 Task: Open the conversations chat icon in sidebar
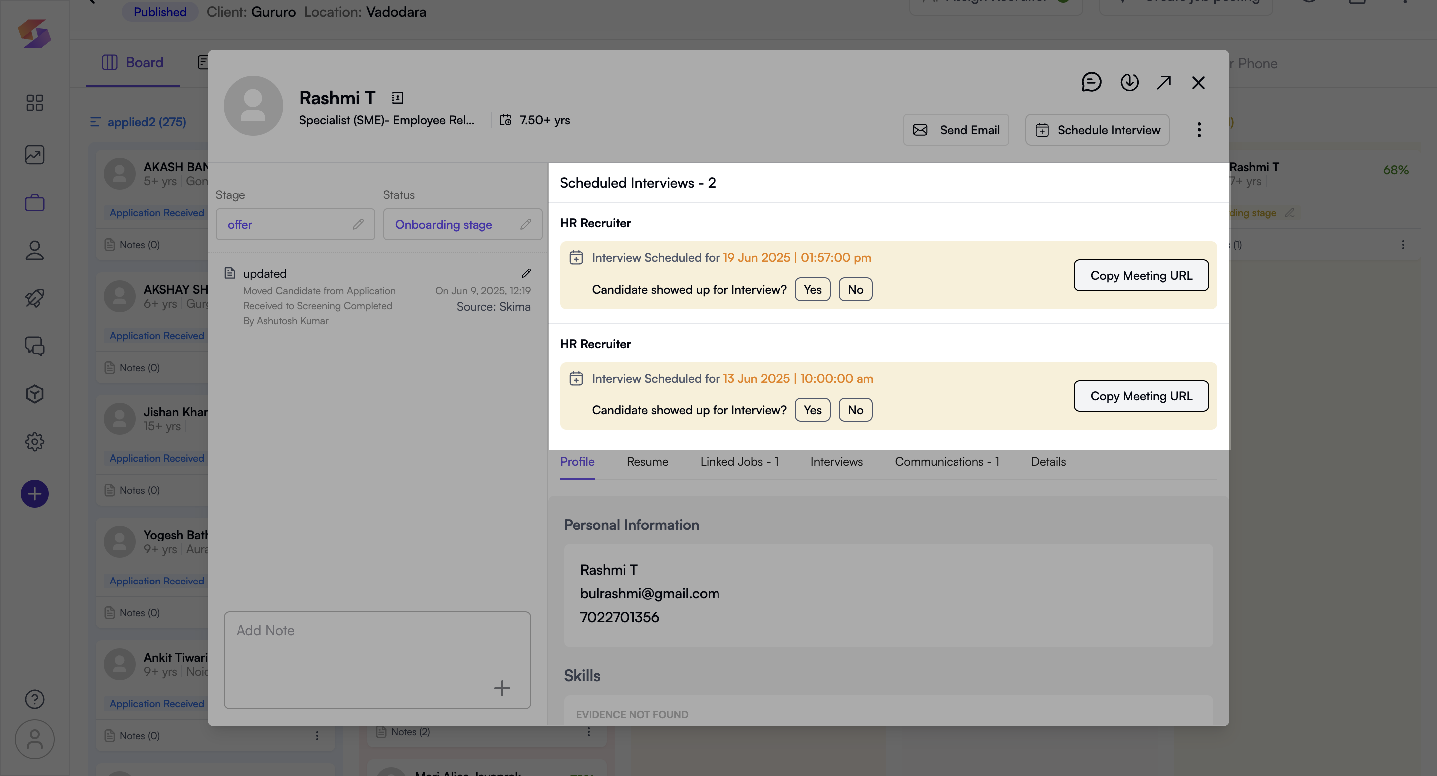click(34, 346)
